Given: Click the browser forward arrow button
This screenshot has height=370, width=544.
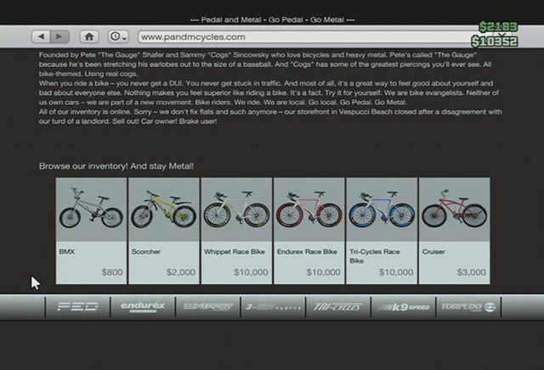Looking at the screenshot, I should point(59,36).
